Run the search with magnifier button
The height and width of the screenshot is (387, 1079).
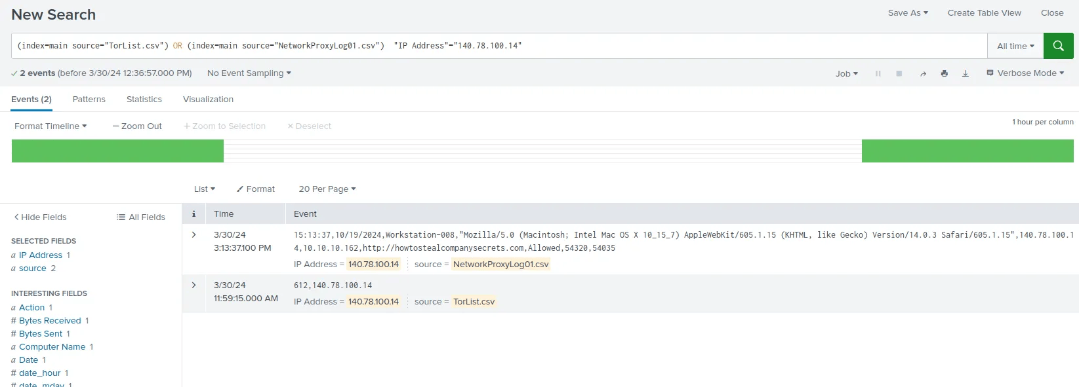point(1058,46)
